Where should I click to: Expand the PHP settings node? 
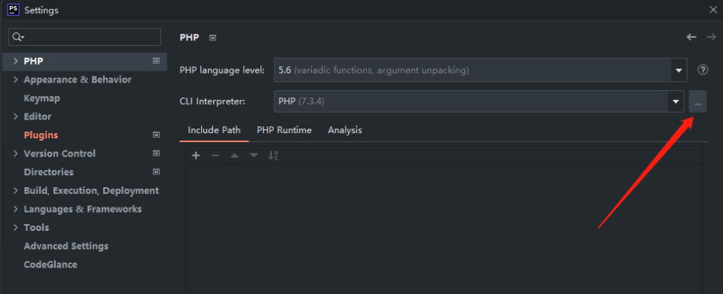click(x=15, y=61)
